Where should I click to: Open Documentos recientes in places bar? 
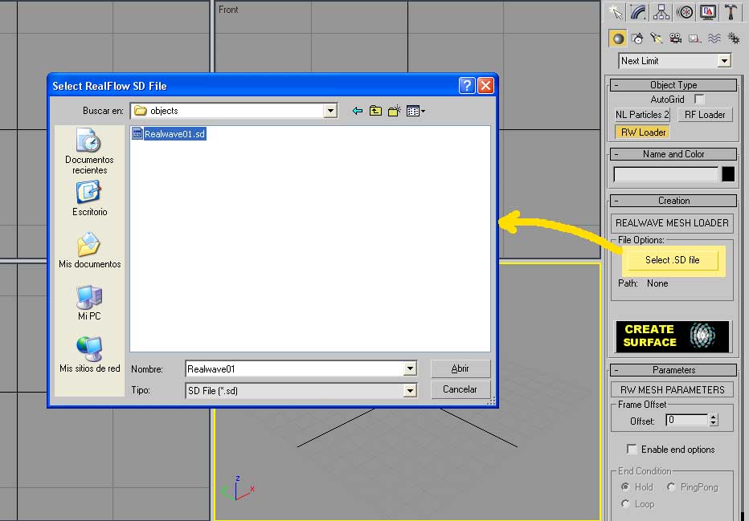tap(89, 151)
